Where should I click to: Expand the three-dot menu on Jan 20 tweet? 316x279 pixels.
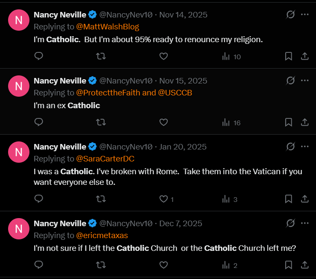305,147
